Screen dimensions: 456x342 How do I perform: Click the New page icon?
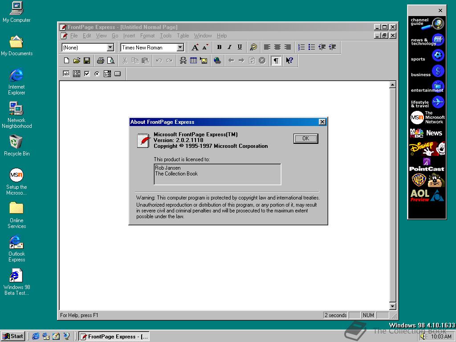tap(67, 61)
